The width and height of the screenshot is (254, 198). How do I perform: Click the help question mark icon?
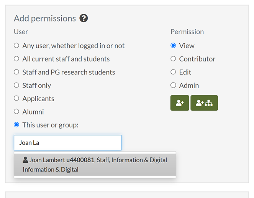tap(84, 18)
